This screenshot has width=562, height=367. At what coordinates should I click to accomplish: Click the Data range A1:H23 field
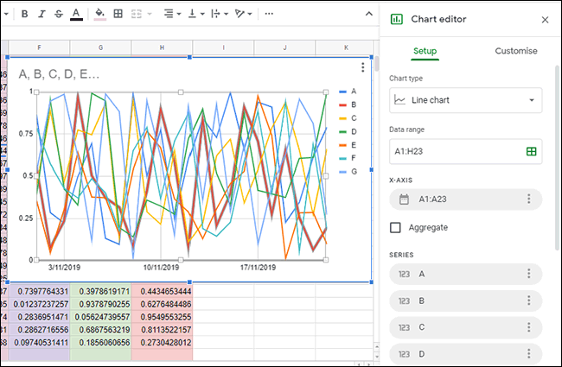(x=465, y=151)
